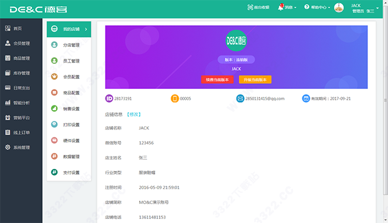Click the red 续费当前版本 button
The image size is (388, 223).
click(217, 80)
